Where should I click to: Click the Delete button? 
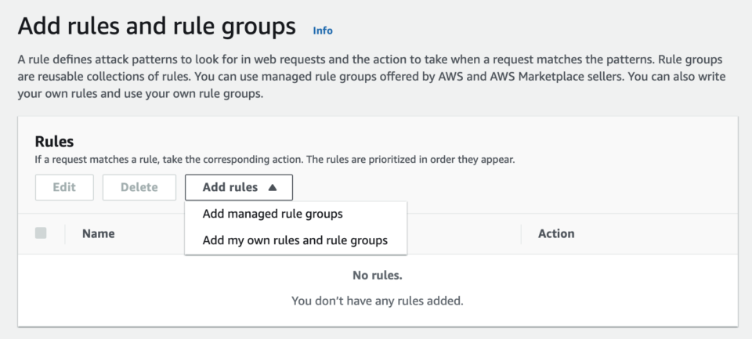click(139, 187)
